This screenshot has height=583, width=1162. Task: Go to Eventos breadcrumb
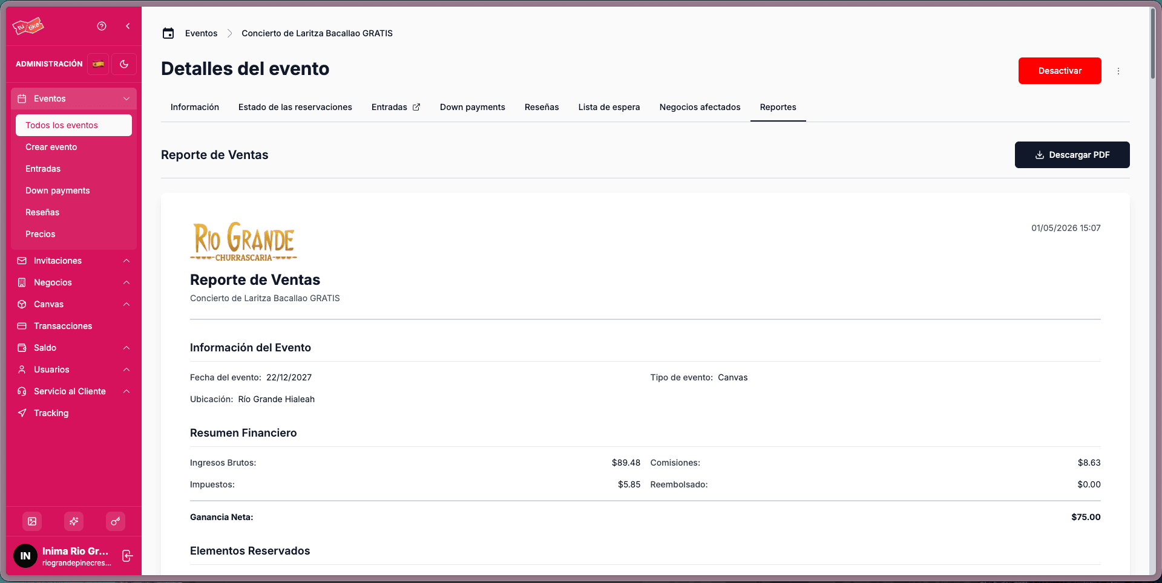click(x=201, y=33)
